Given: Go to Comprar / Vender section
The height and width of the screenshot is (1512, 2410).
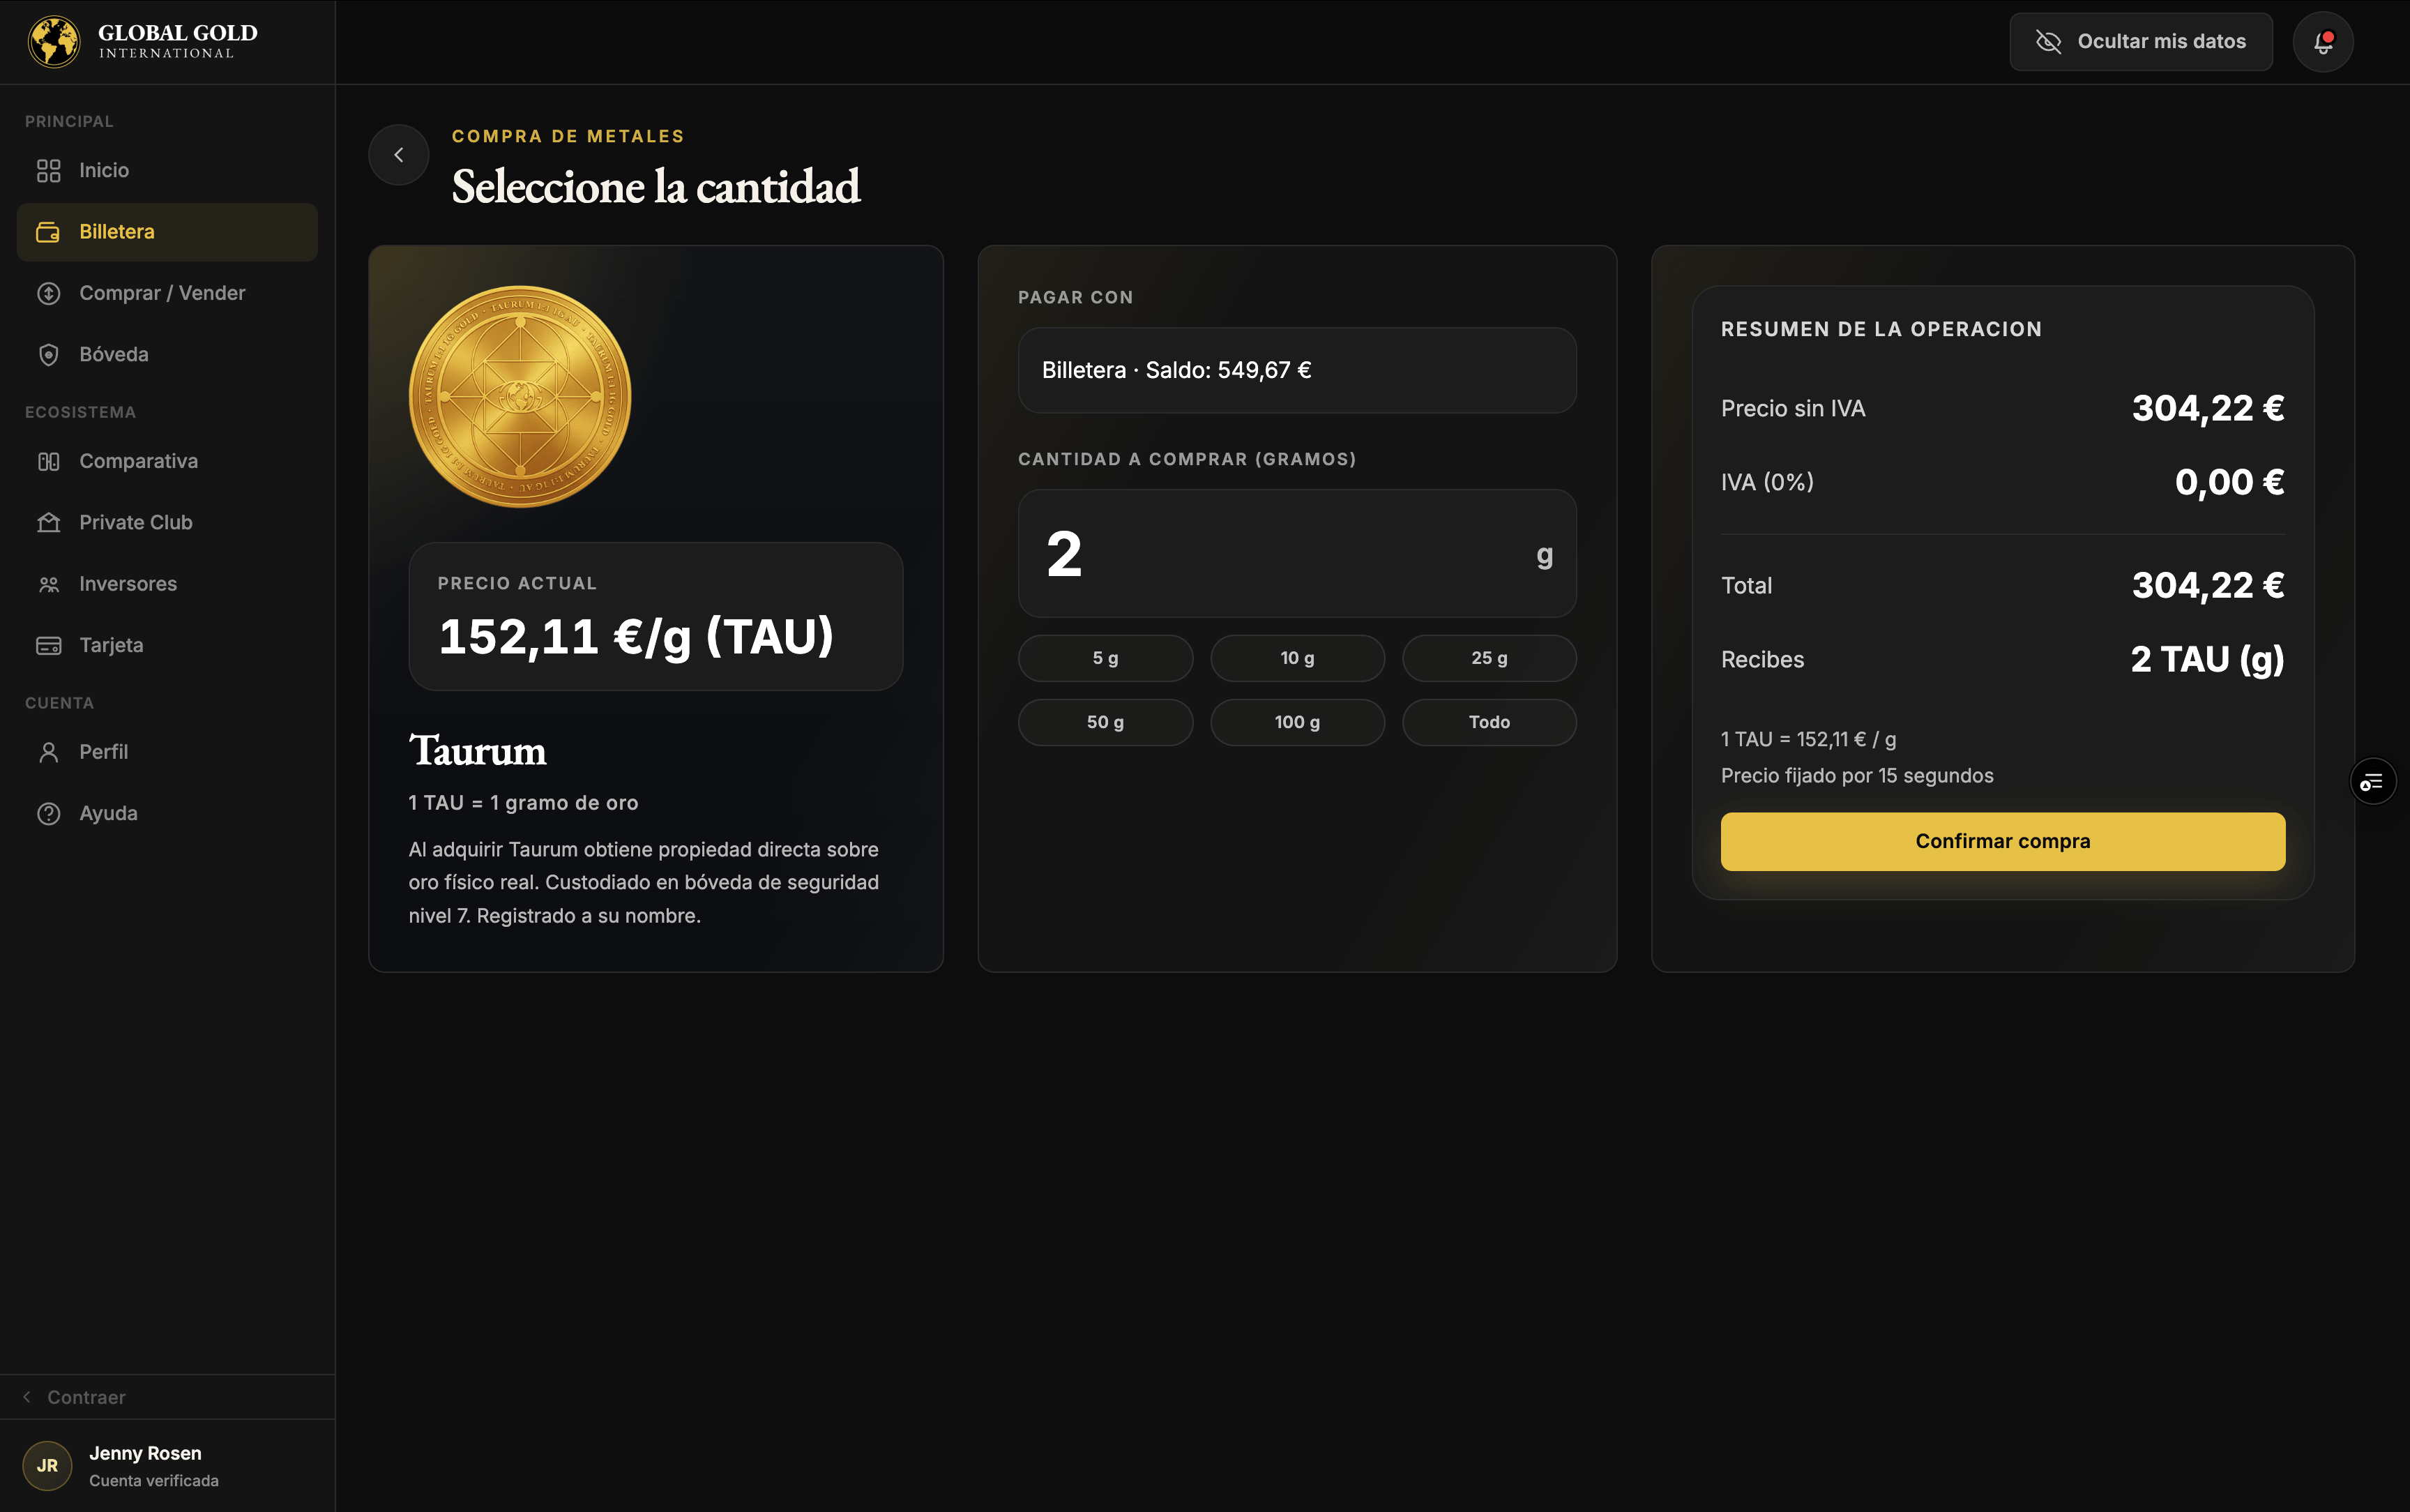Looking at the screenshot, I should (x=167, y=293).
